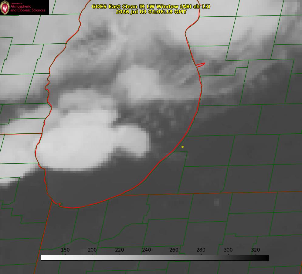Viewport: 302px width, 274px height.
Task: Click the 260 label on the colorbar
Action: (x=174, y=250)
